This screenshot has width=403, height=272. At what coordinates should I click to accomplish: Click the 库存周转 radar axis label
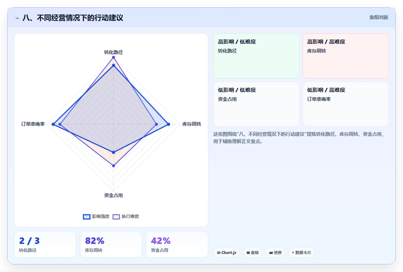(191, 124)
